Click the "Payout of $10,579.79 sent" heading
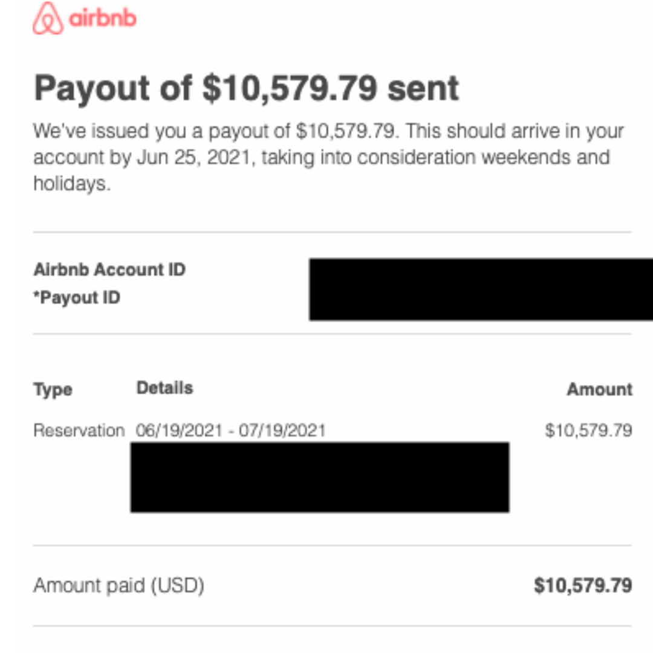 coord(247,88)
